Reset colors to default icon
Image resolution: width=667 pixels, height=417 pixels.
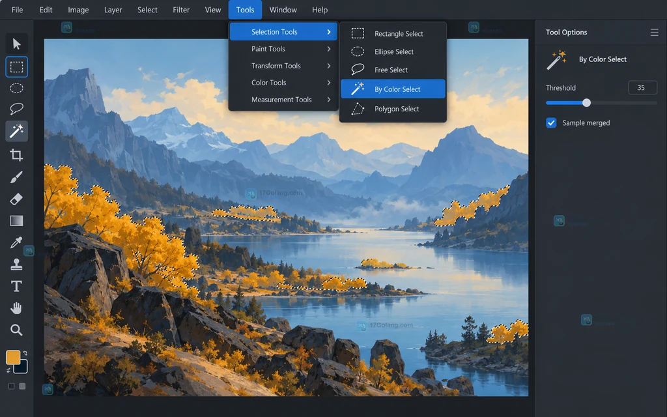click(8, 371)
